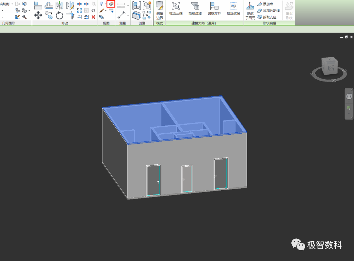
Task: Open the navigation steering wheel
Action: (x=349, y=97)
